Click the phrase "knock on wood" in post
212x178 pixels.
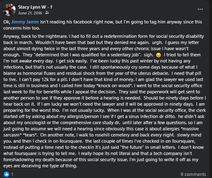pos(114,86)
